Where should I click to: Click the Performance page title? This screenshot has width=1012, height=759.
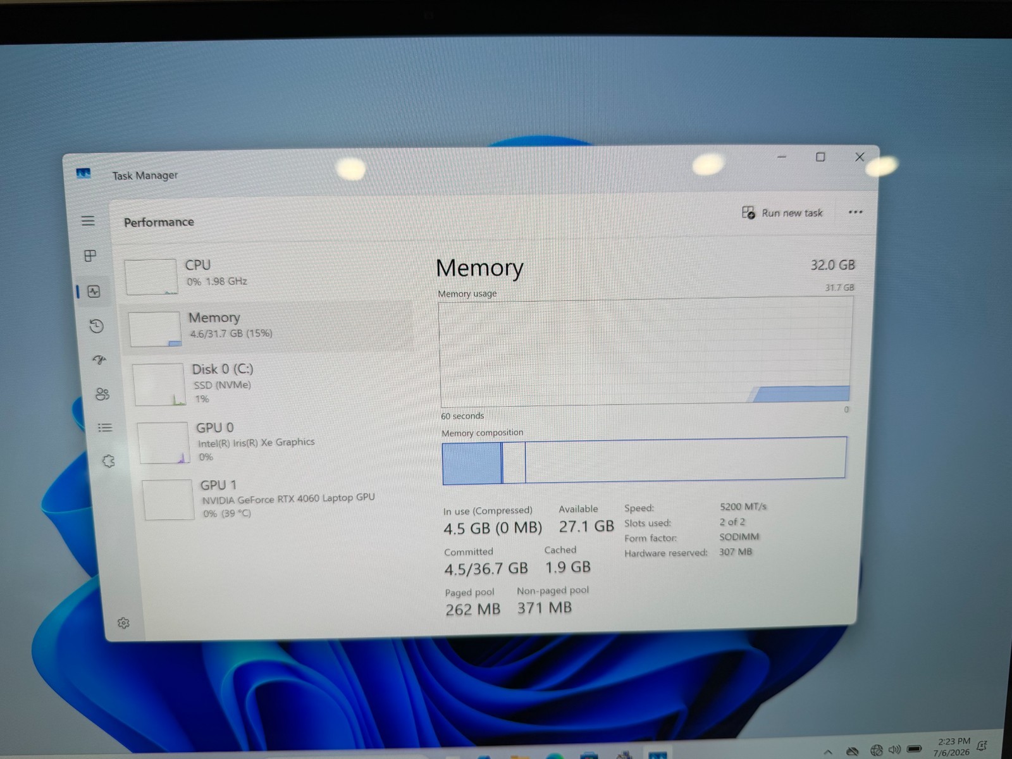click(x=159, y=222)
